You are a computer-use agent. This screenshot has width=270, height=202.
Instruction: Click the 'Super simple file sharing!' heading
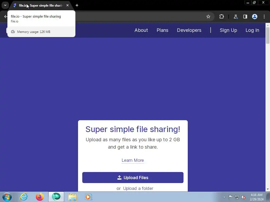pos(133,129)
